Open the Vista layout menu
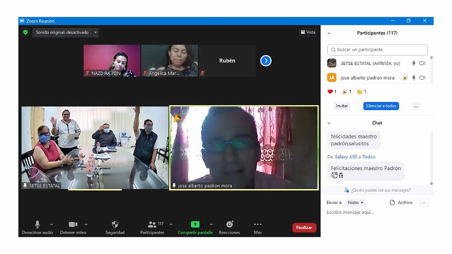 pos(308,32)
